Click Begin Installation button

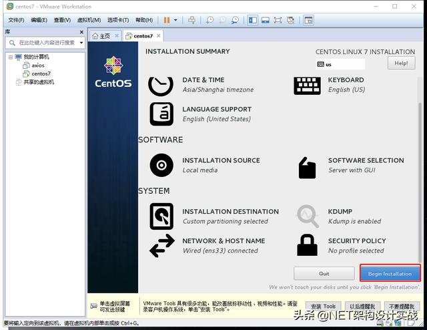click(x=390, y=273)
